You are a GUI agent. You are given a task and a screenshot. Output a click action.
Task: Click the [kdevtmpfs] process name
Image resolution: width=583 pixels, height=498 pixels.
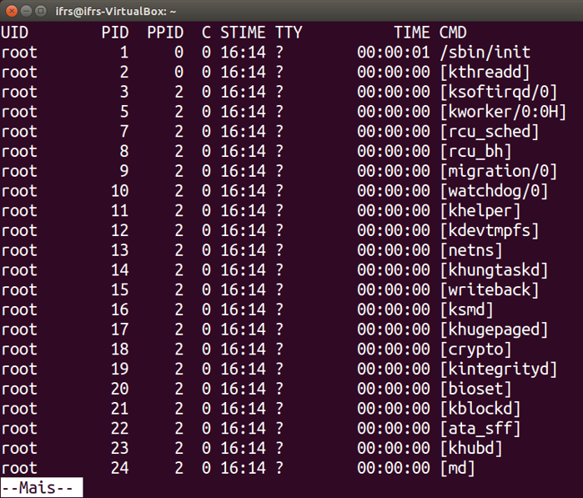point(490,230)
